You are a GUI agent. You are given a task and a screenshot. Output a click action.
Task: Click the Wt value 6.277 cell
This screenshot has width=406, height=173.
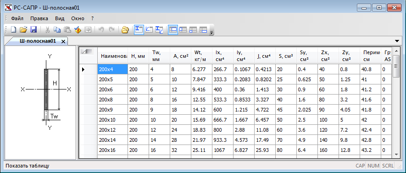(201, 69)
